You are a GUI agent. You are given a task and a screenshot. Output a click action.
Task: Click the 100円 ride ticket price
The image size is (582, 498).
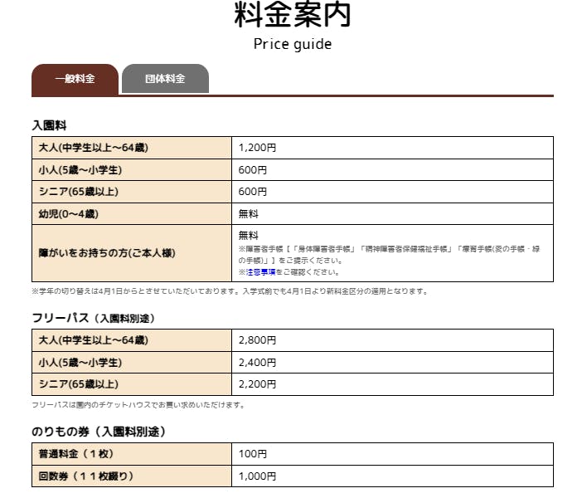pyautogui.click(x=252, y=454)
